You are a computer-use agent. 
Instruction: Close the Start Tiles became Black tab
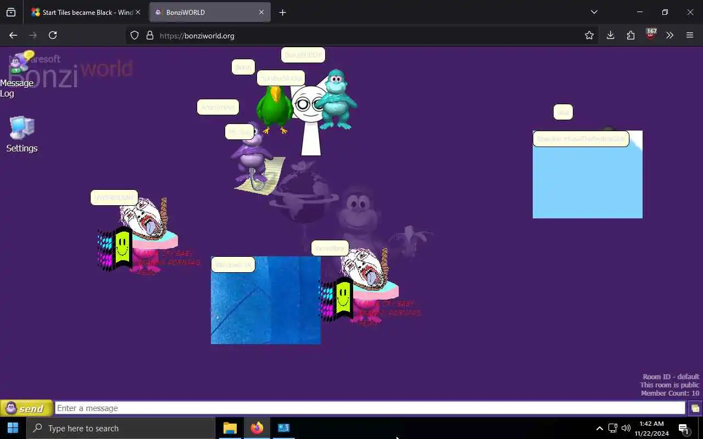pos(138,12)
